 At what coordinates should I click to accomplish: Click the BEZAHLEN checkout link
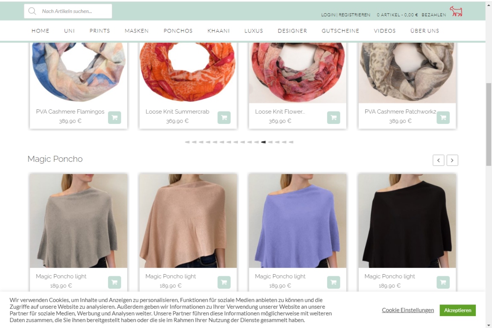point(433,15)
